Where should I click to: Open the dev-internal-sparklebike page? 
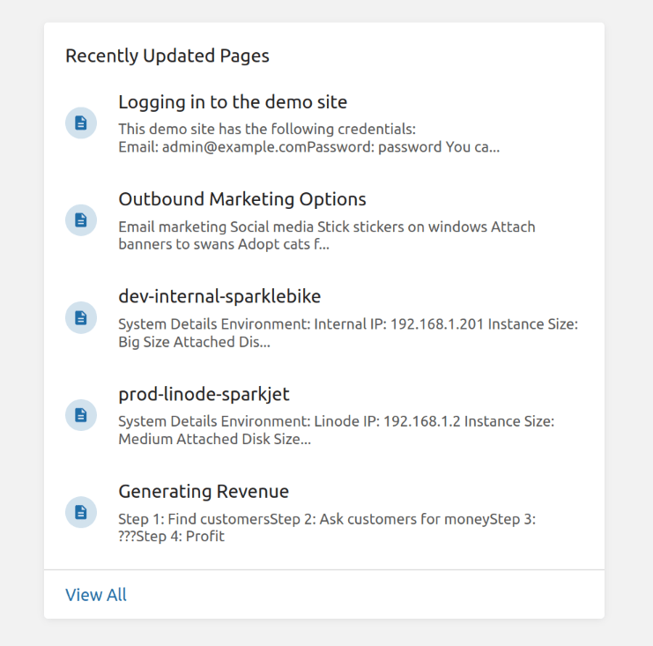click(219, 296)
